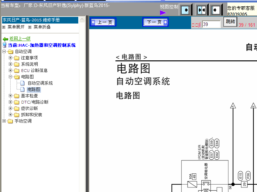
Task: Click the purple play arrow under 视图控制
Action: (x=163, y=13)
